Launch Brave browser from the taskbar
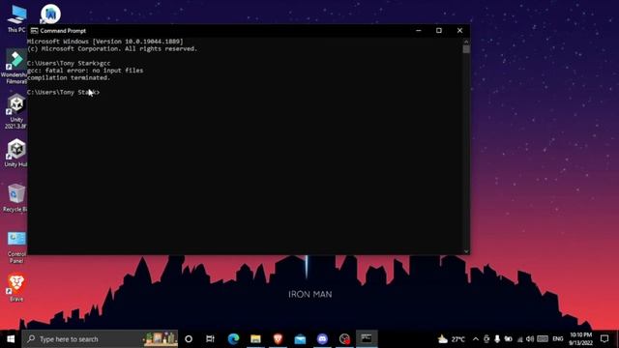The height and width of the screenshot is (348, 619). pos(278,339)
